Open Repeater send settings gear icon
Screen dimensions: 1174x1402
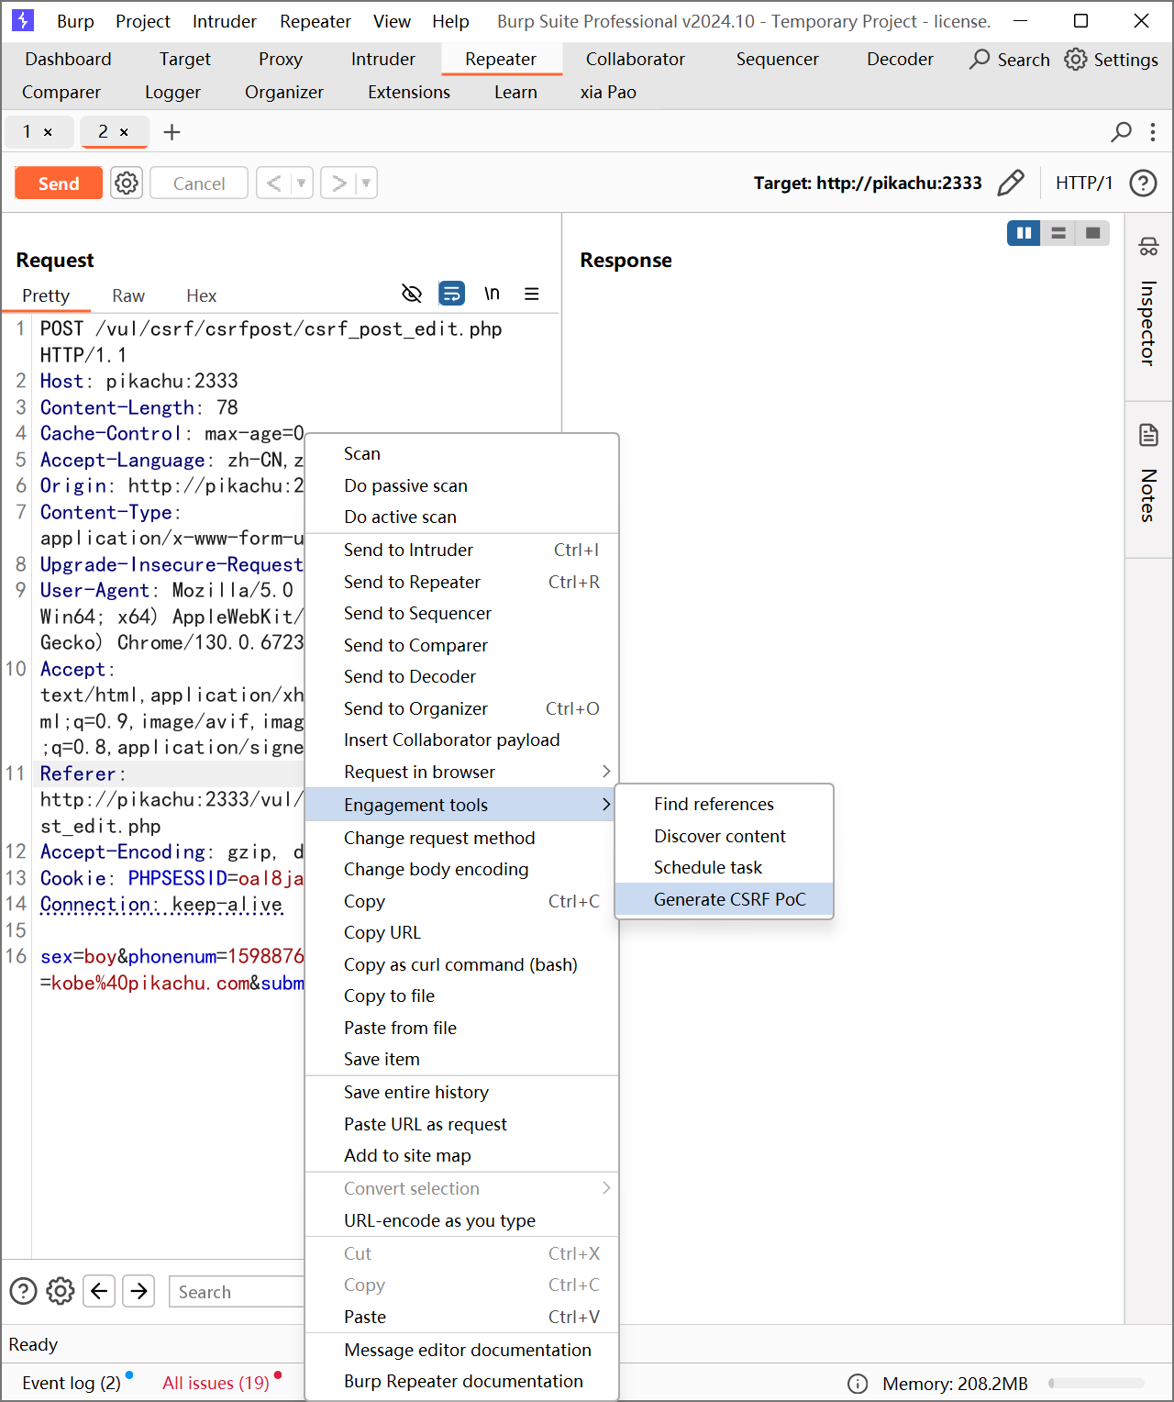pos(127,183)
